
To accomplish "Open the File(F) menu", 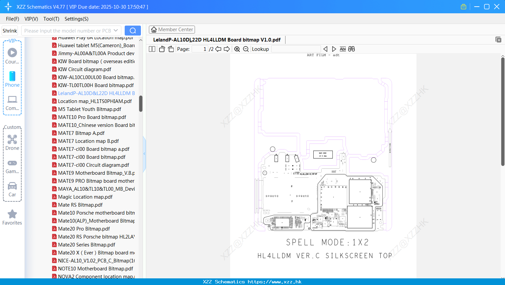I will pyautogui.click(x=13, y=19).
